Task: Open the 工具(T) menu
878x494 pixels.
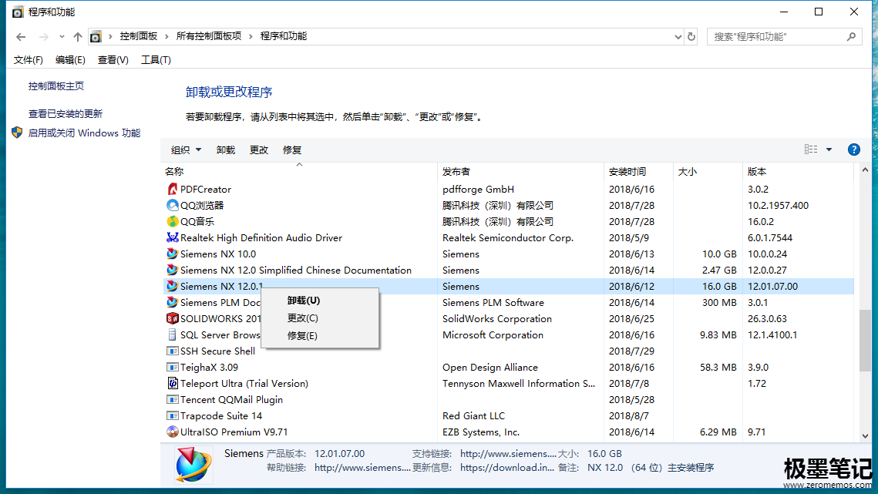Action: pos(156,60)
